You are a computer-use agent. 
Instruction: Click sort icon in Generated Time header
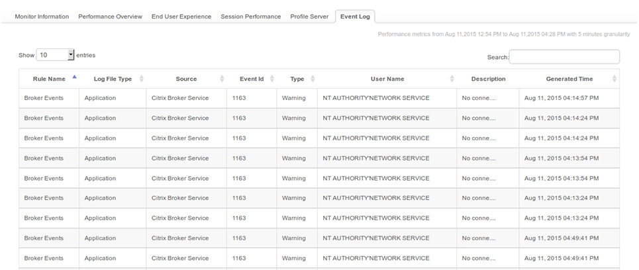tap(614, 79)
